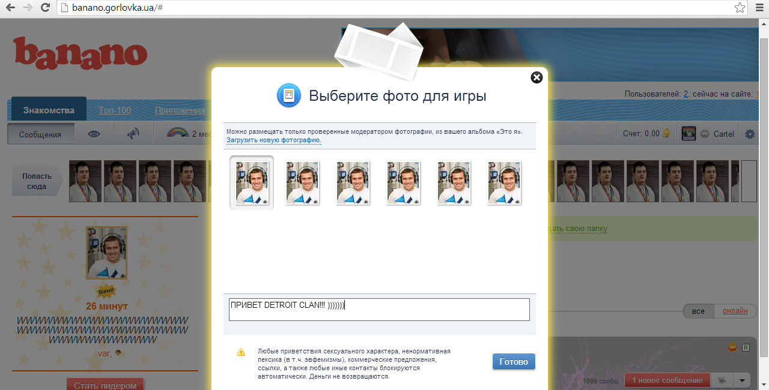Switch the filter to 'все'

point(698,311)
